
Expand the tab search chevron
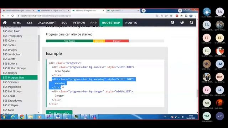(x=180, y=11)
